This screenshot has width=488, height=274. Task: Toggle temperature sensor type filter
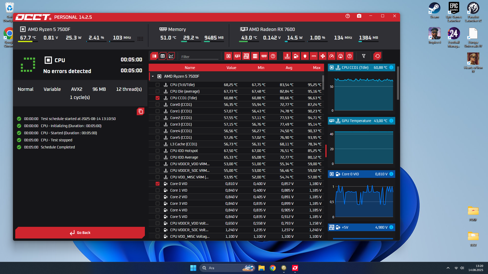coord(287,56)
